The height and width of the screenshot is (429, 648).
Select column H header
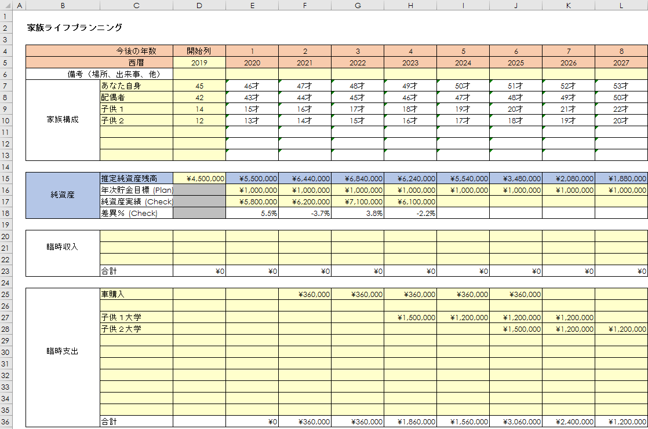coord(410,5)
